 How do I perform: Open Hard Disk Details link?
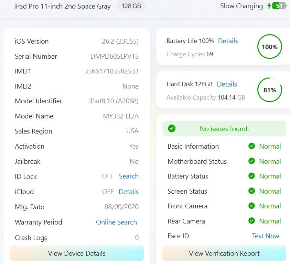click(x=227, y=84)
